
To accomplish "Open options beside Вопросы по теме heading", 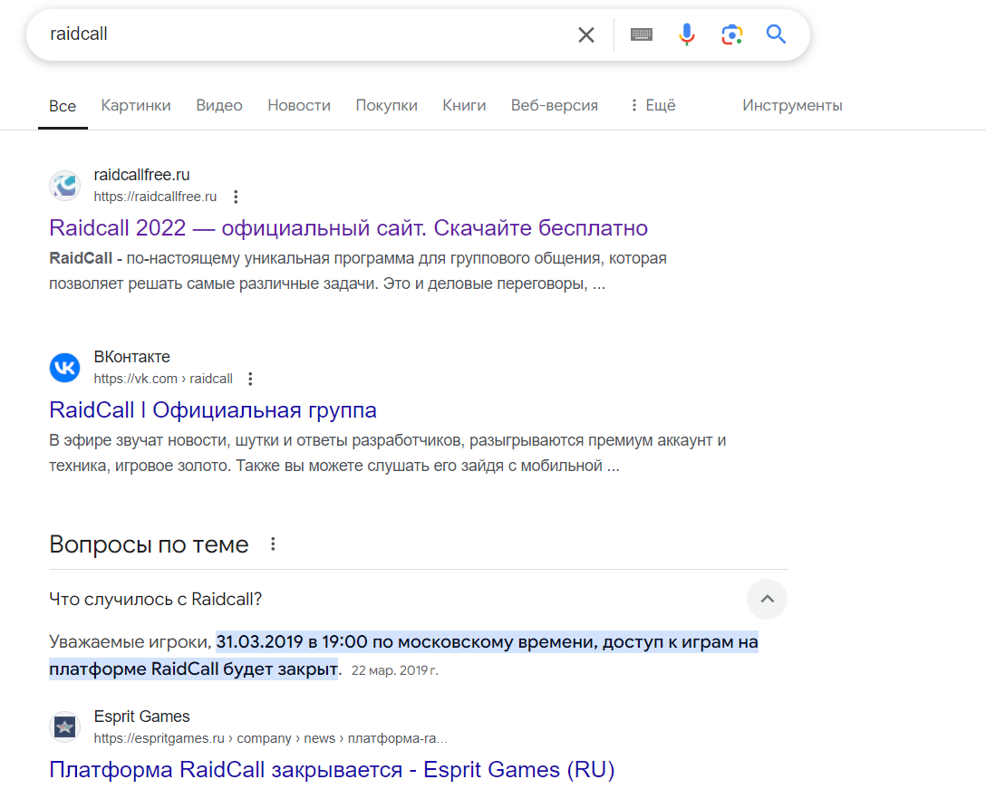I will point(273,544).
